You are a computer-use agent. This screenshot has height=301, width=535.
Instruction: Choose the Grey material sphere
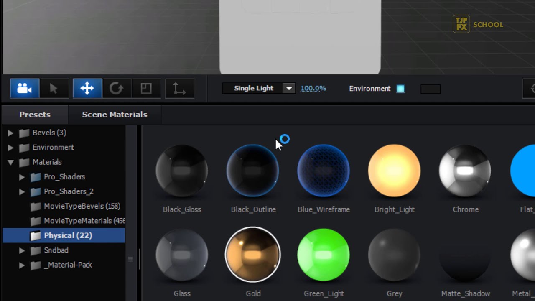[x=394, y=255]
